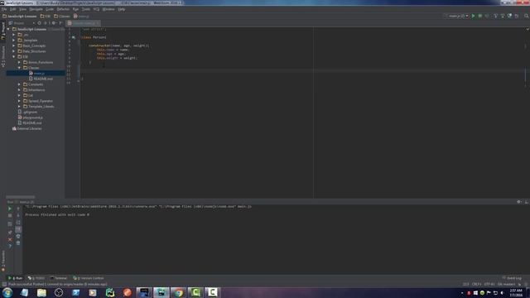Hide the Run tool window
Screen dimensions: 530x298
527,202
